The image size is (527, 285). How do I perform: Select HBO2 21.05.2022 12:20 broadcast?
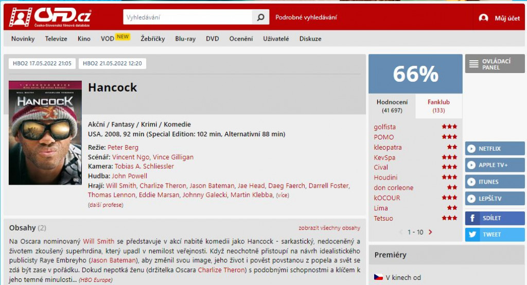(x=112, y=63)
